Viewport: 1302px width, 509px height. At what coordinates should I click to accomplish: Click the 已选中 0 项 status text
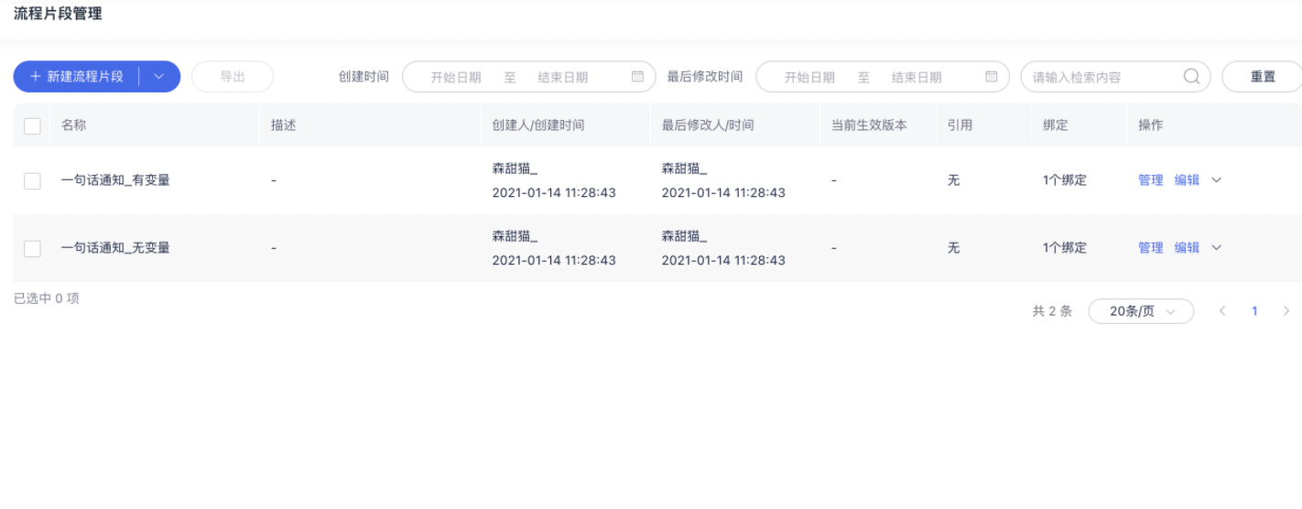pyautogui.click(x=47, y=298)
